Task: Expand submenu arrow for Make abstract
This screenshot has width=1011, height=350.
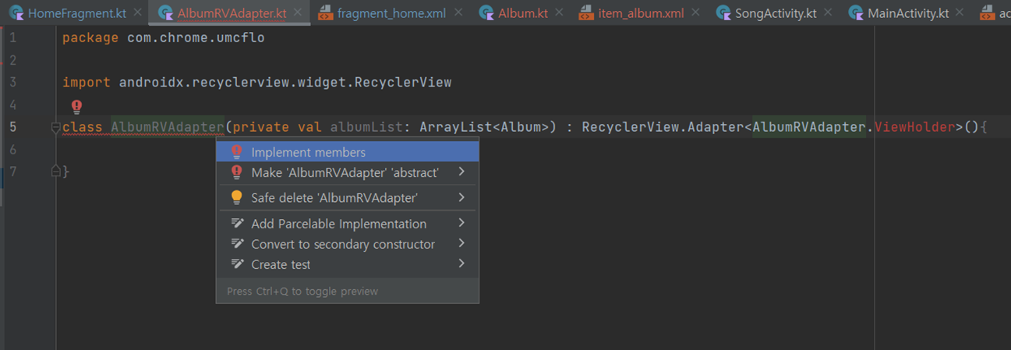Action: click(462, 171)
